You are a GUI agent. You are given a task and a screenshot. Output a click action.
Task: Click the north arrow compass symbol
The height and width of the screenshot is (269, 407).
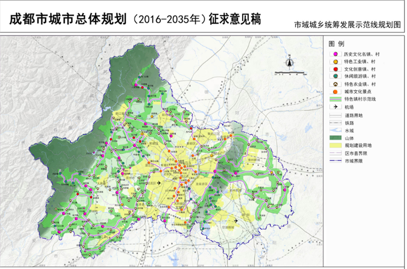point(288,63)
